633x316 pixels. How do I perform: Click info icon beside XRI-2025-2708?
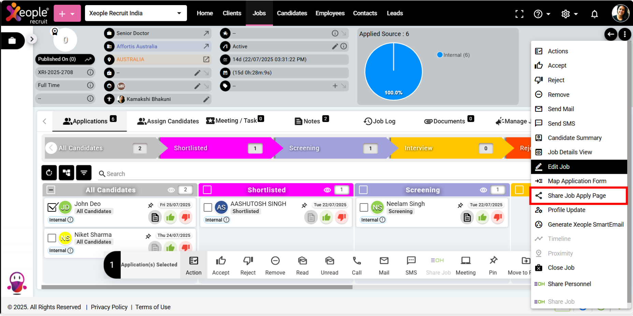(x=90, y=72)
